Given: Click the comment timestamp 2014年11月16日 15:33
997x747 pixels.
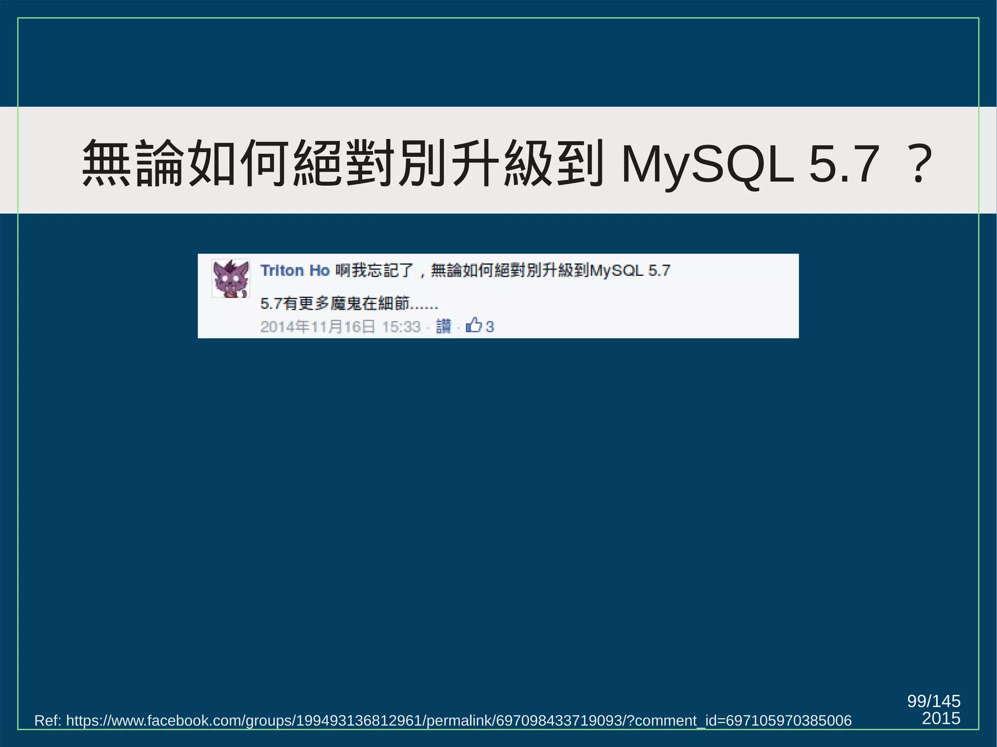Looking at the screenshot, I should coord(340,327).
